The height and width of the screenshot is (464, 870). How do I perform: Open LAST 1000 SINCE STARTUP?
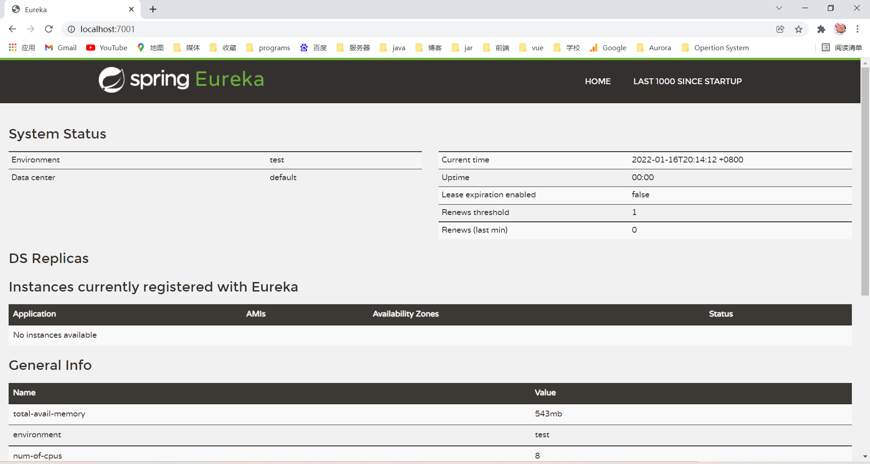[687, 81]
